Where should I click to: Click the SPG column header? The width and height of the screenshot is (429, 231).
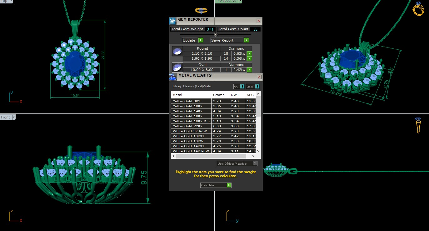tap(251, 95)
